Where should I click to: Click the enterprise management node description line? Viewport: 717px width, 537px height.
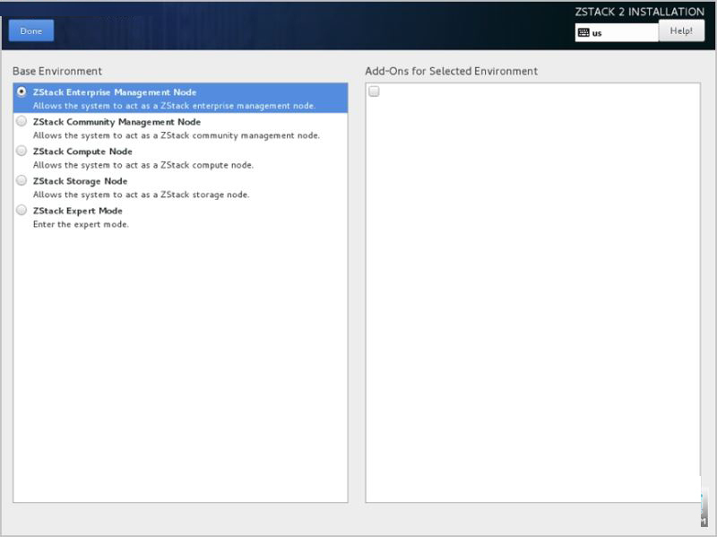[174, 106]
